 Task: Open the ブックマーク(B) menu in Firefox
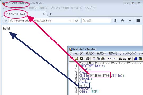[x=60, y=8]
